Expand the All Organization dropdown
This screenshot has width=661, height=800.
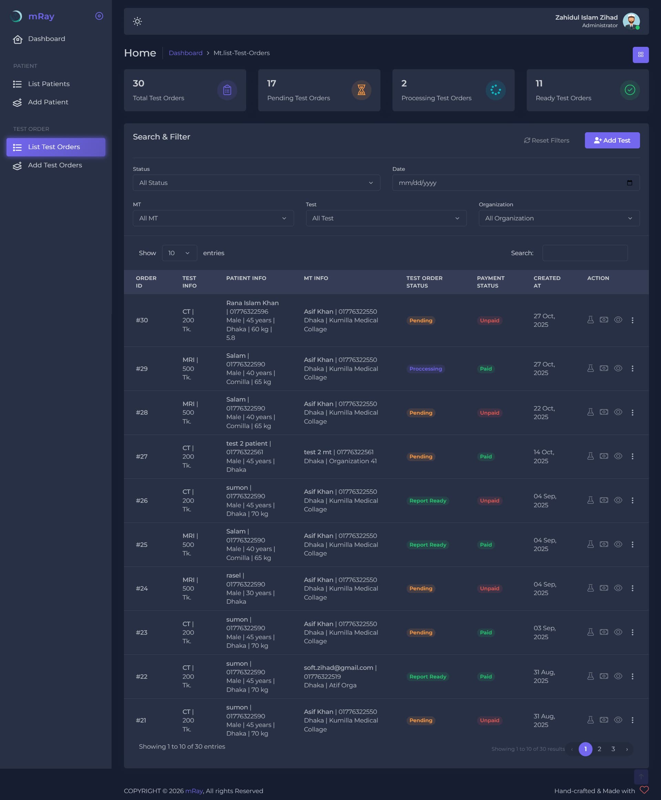[x=559, y=218]
